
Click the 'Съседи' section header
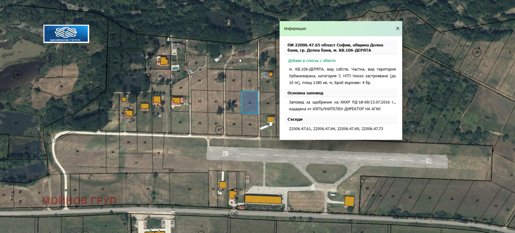coord(295,119)
